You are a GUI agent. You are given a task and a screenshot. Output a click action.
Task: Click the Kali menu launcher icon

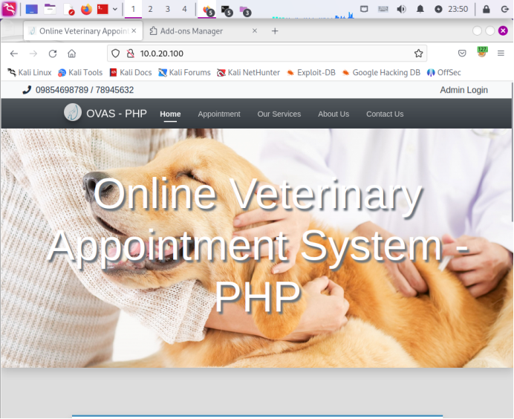[9, 9]
